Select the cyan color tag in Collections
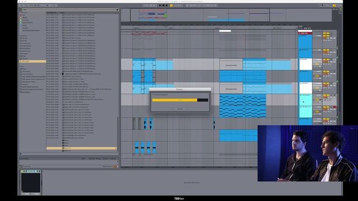The height and width of the screenshot is (201, 358). pos(21,22)
